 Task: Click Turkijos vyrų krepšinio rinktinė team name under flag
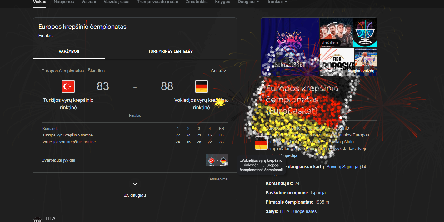click(68, 104)
